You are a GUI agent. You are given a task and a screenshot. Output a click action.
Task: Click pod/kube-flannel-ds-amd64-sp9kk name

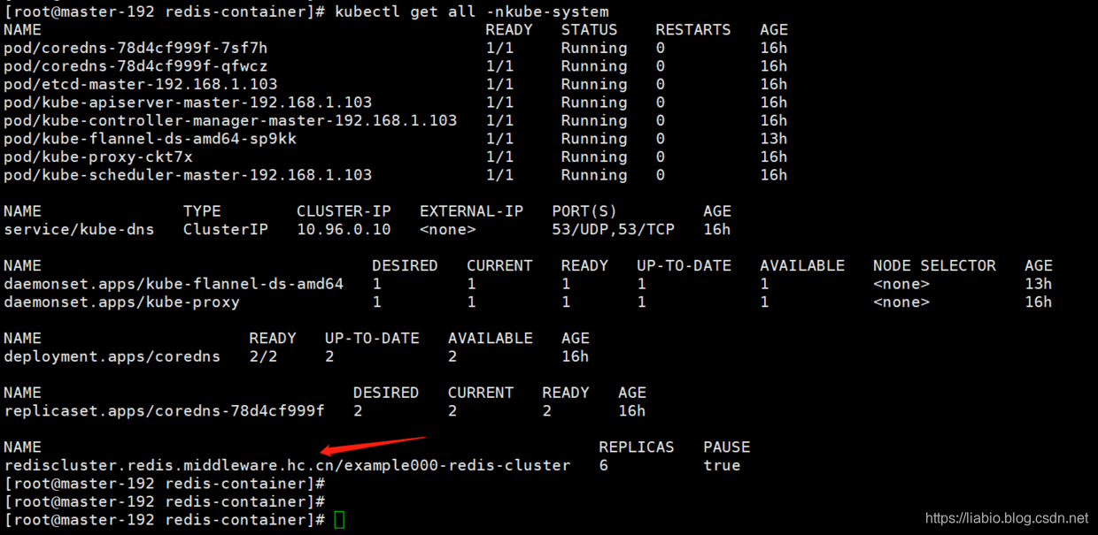(x=150, y=139)
